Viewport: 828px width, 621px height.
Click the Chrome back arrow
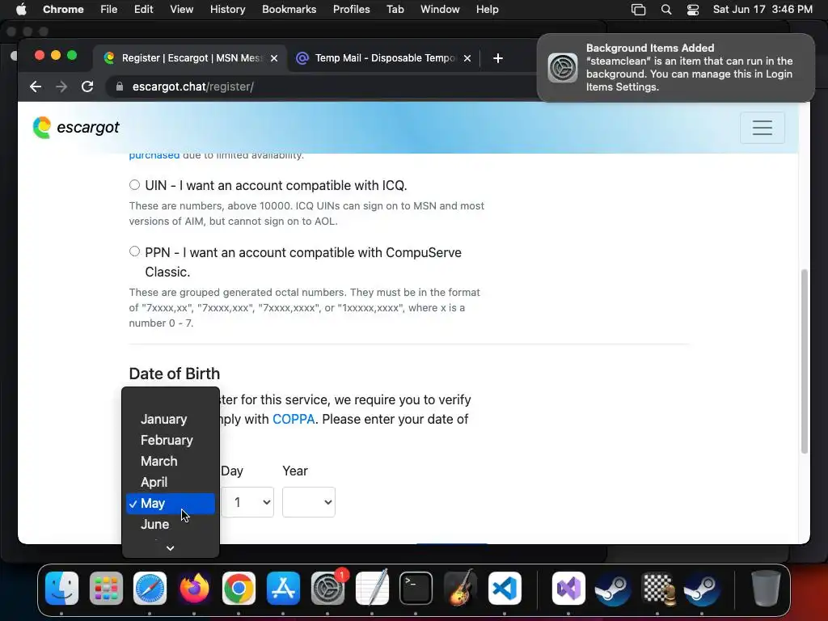point(36,87)
